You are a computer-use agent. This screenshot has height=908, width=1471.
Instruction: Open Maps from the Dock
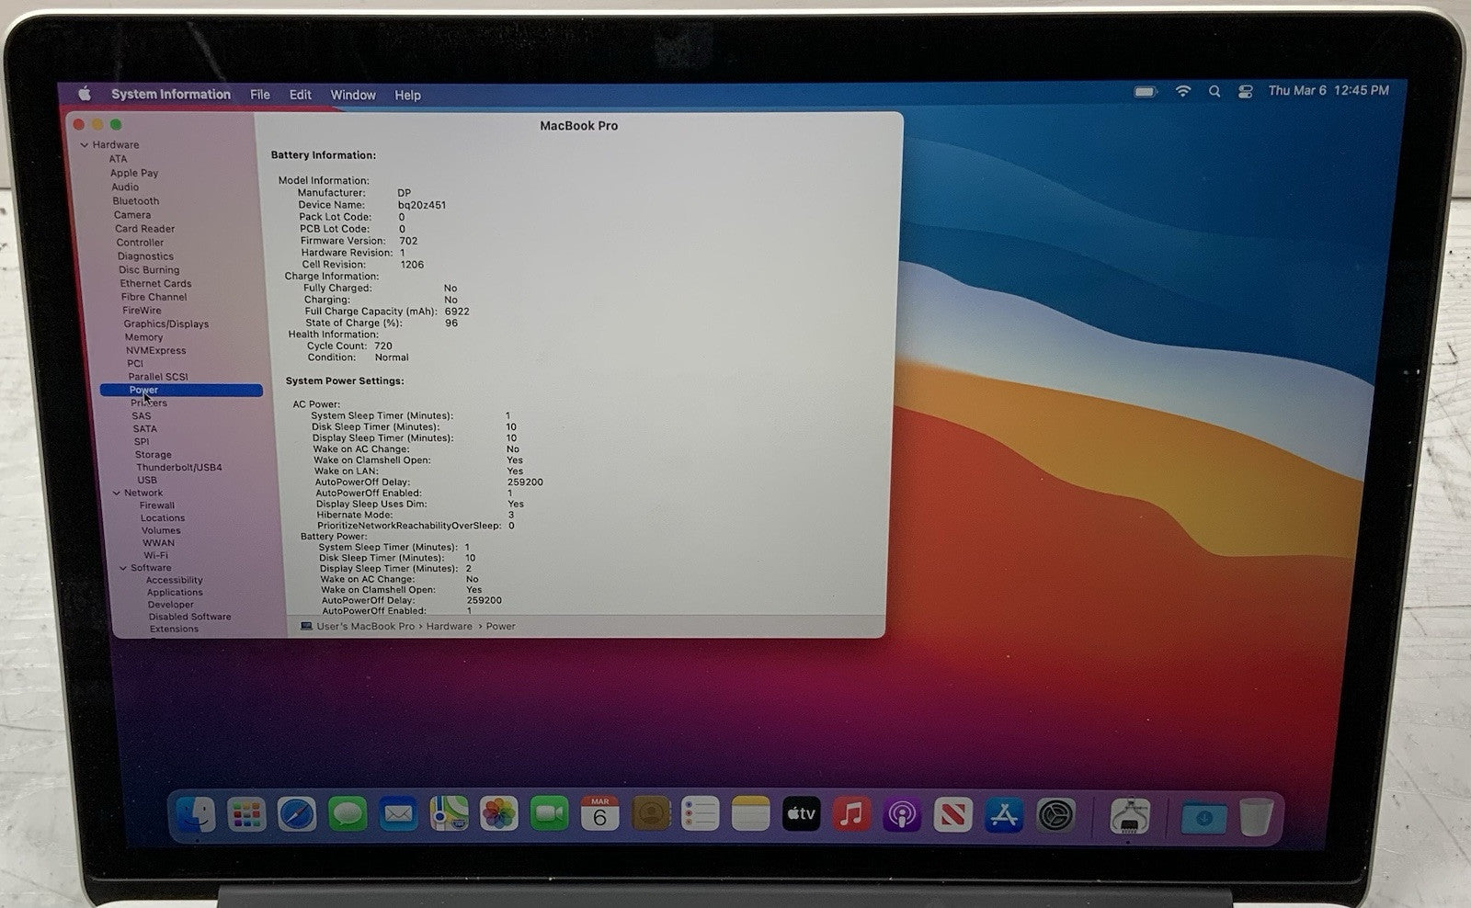coord(449,814)
